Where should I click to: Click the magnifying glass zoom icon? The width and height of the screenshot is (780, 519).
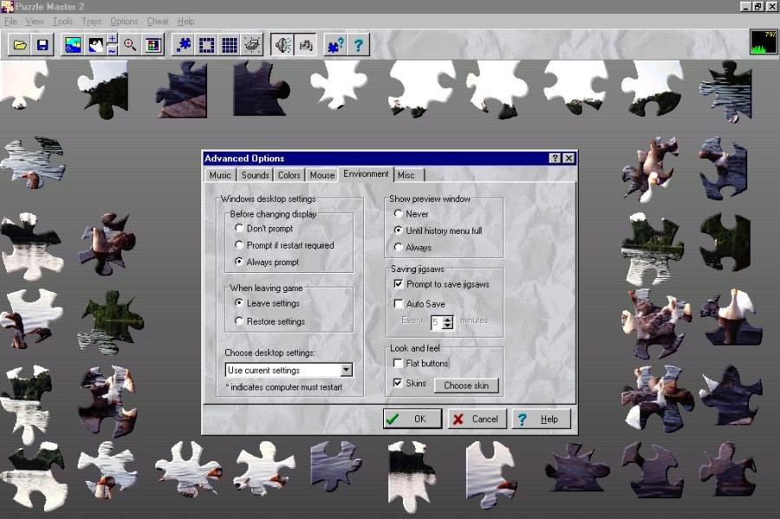tap(130, 45)
